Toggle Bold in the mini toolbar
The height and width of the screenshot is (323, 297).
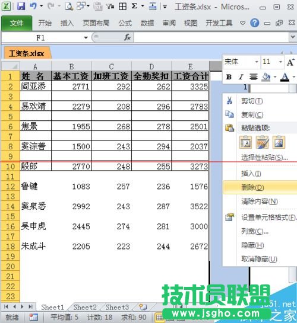[x=229, y=77]
